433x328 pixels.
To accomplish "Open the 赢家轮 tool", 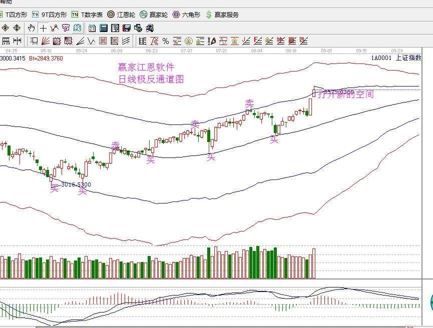I will click(154, 14).
